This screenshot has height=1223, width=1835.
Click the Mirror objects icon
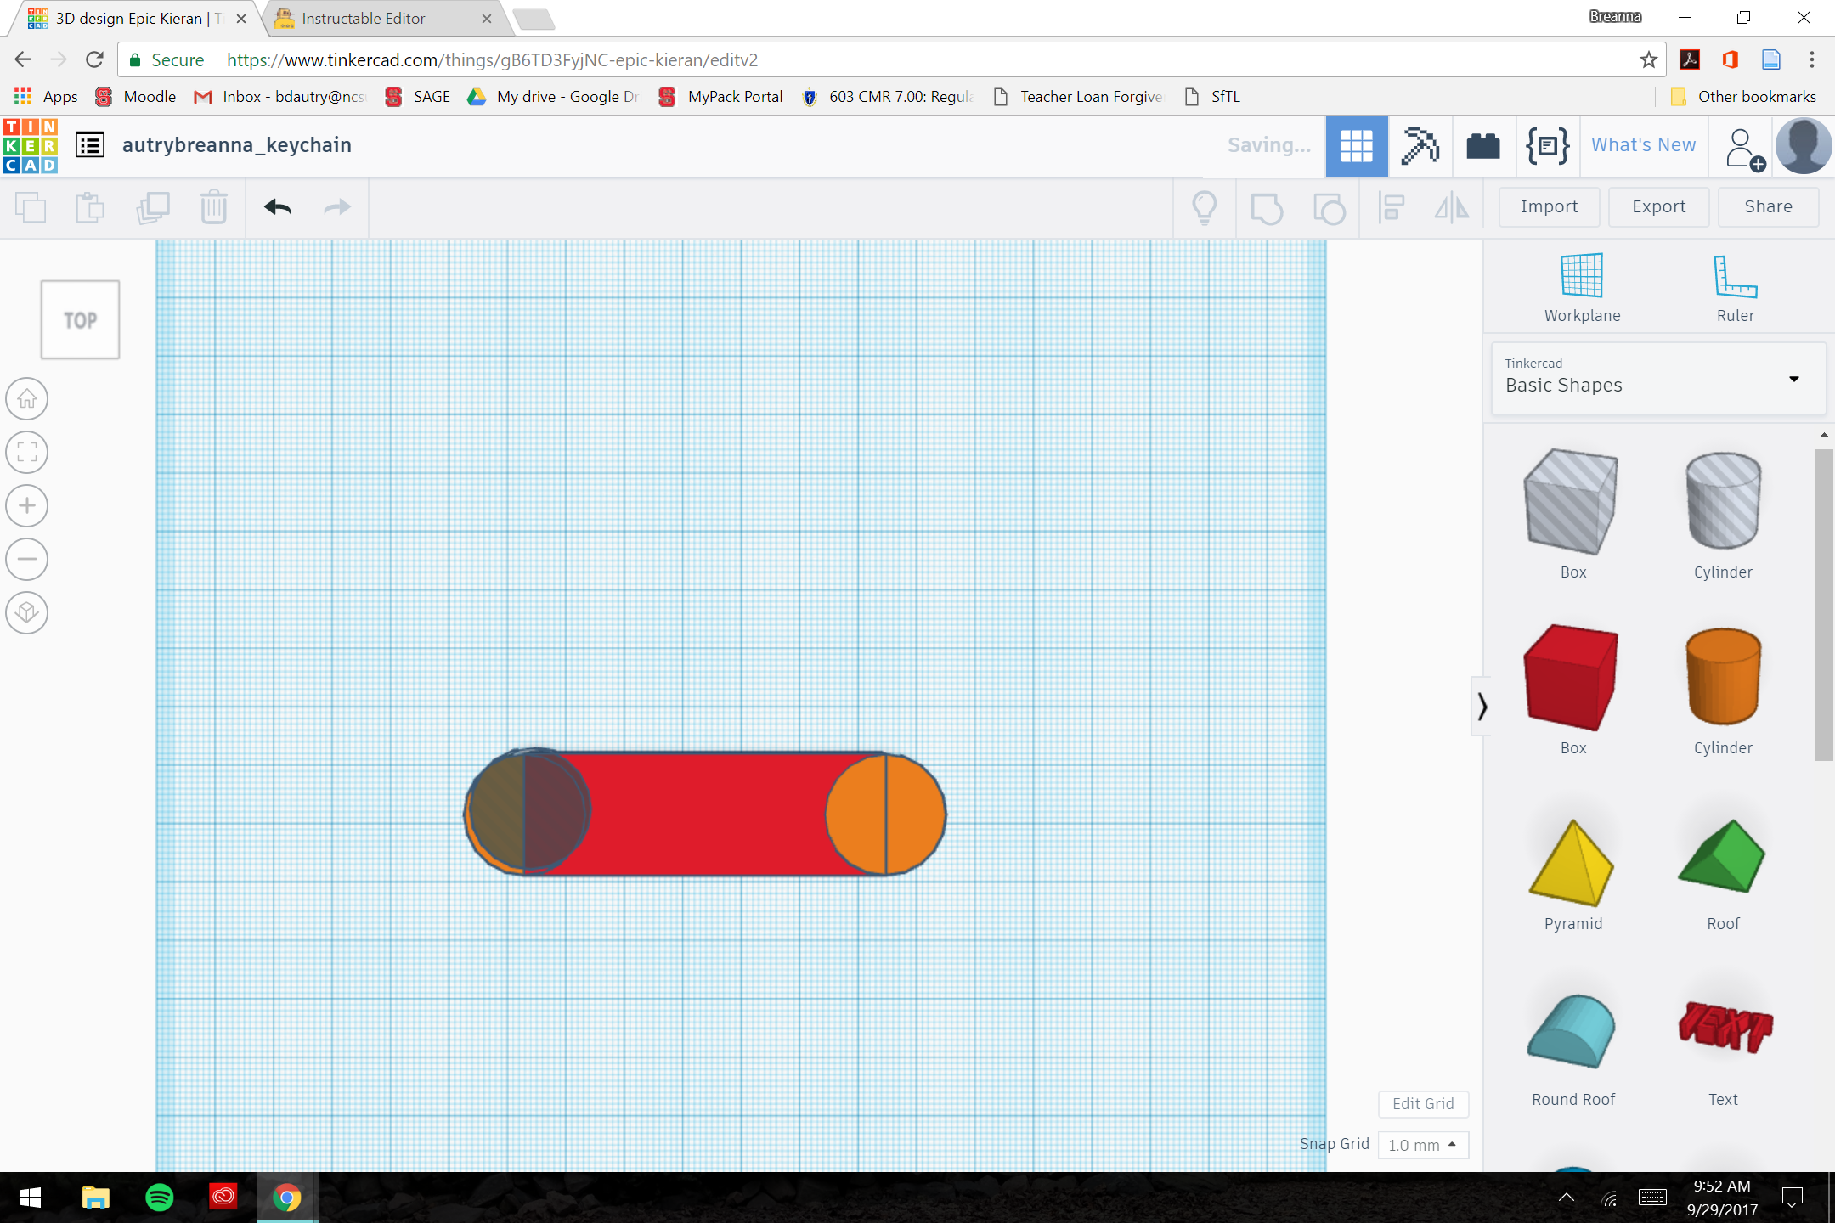1451,206
